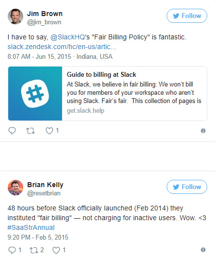216x260 pixels.
Task: Follow Jim Brown
Action: (187, 16)
